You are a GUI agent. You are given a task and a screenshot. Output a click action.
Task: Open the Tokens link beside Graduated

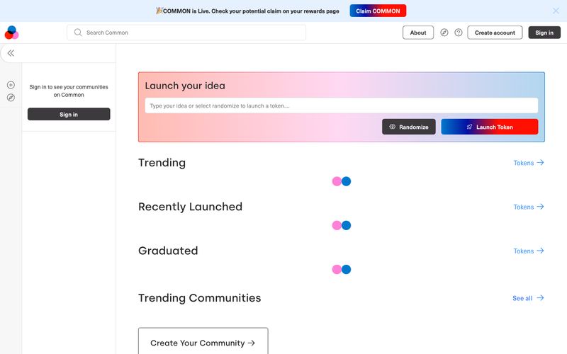coord(529,251)
